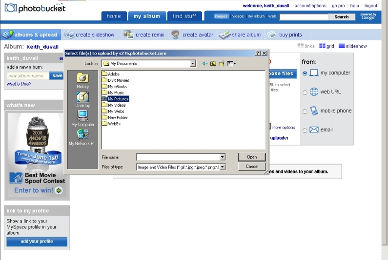
Task: Click the 'new album name' text field
Action: pyautogui.click(x=28, y=75)
